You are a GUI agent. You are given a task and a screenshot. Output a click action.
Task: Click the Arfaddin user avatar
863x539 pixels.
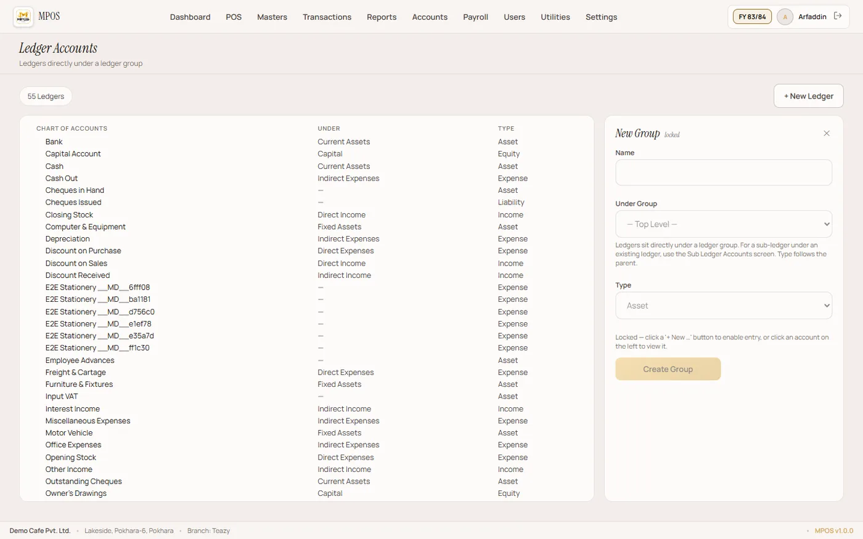[785, 17]
